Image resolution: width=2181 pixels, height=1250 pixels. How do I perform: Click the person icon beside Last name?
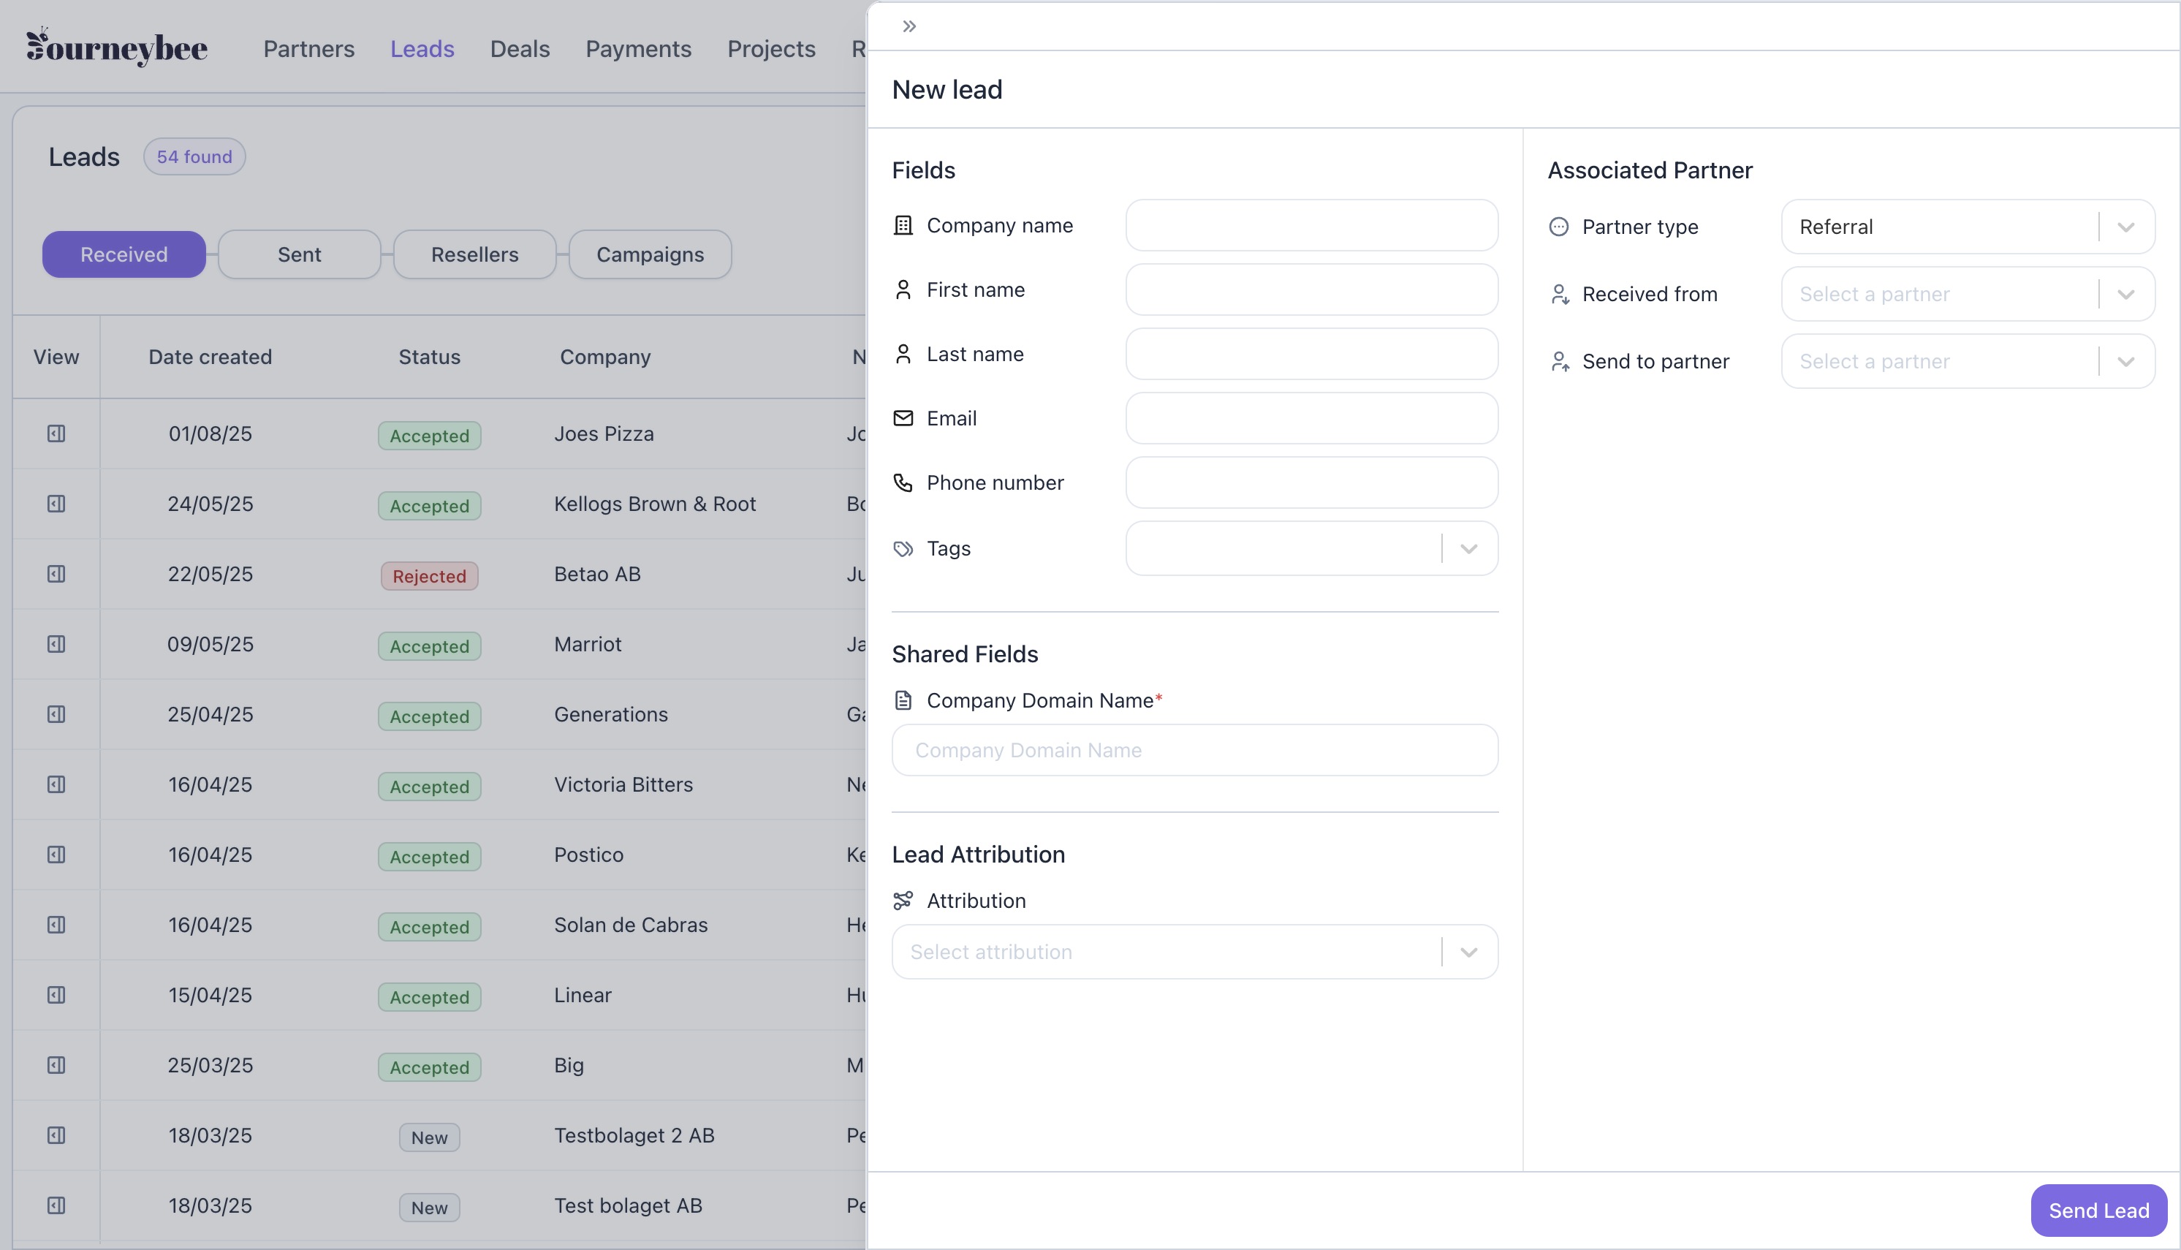click(903, 354)
